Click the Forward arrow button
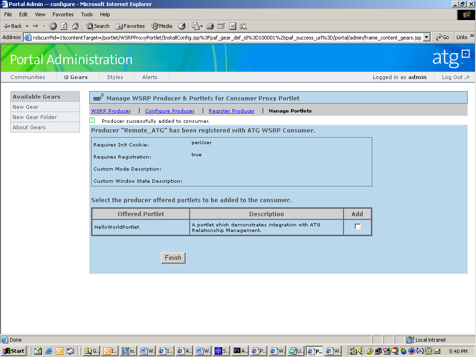 point(36,26)
